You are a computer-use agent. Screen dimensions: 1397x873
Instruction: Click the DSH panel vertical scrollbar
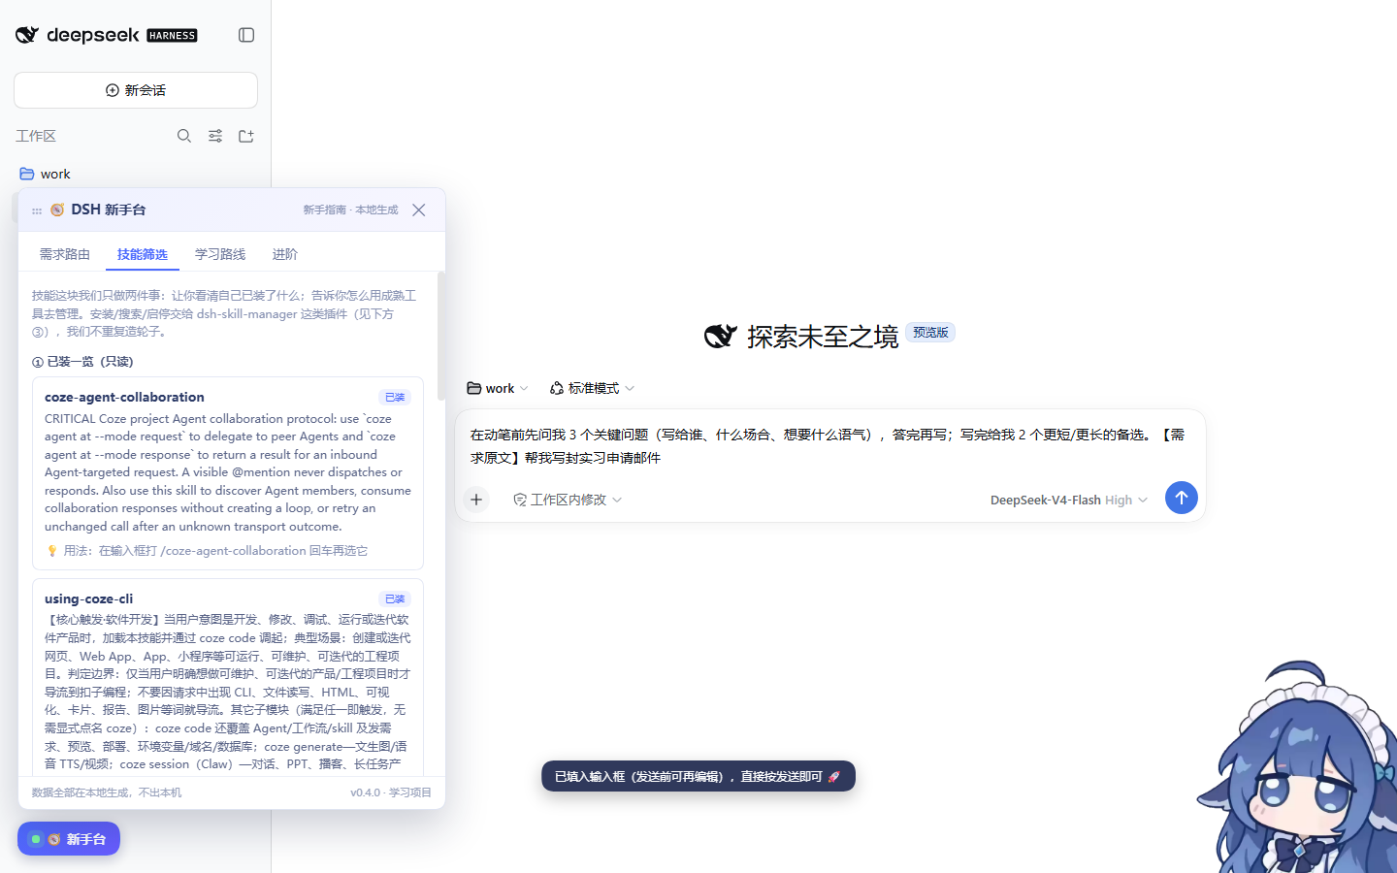coord(441,336)
